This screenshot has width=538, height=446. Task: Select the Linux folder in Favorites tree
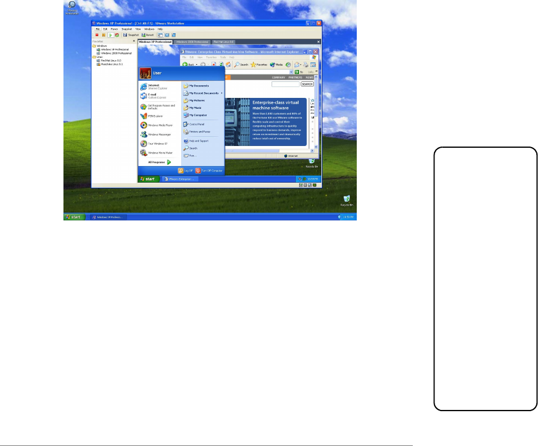[98, 57]
